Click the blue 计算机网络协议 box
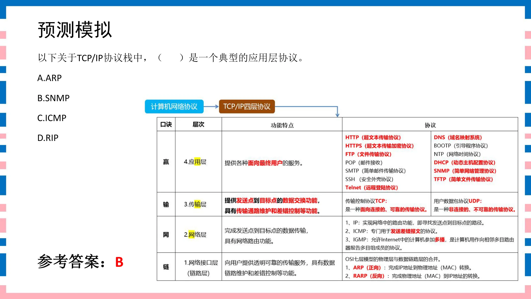 [x=174, y=106]
